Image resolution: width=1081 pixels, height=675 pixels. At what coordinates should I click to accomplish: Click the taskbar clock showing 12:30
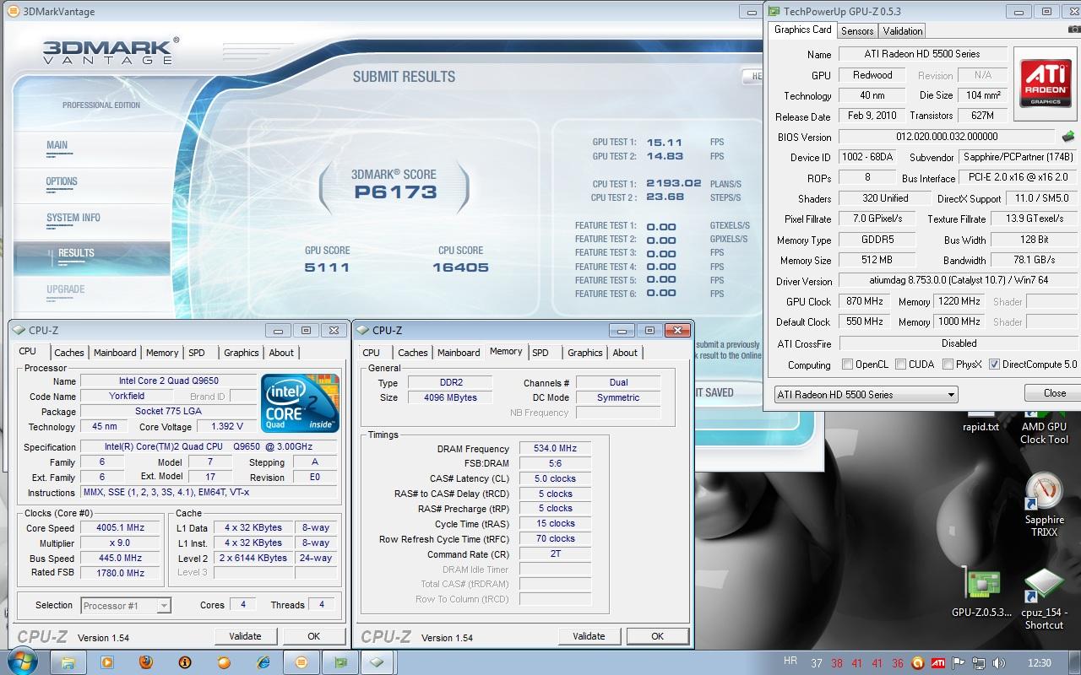(1040, 663)
